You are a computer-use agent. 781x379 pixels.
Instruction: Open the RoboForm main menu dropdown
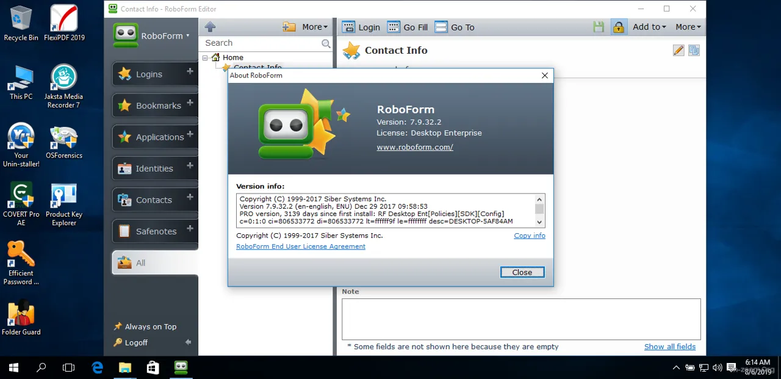point(152,35)
